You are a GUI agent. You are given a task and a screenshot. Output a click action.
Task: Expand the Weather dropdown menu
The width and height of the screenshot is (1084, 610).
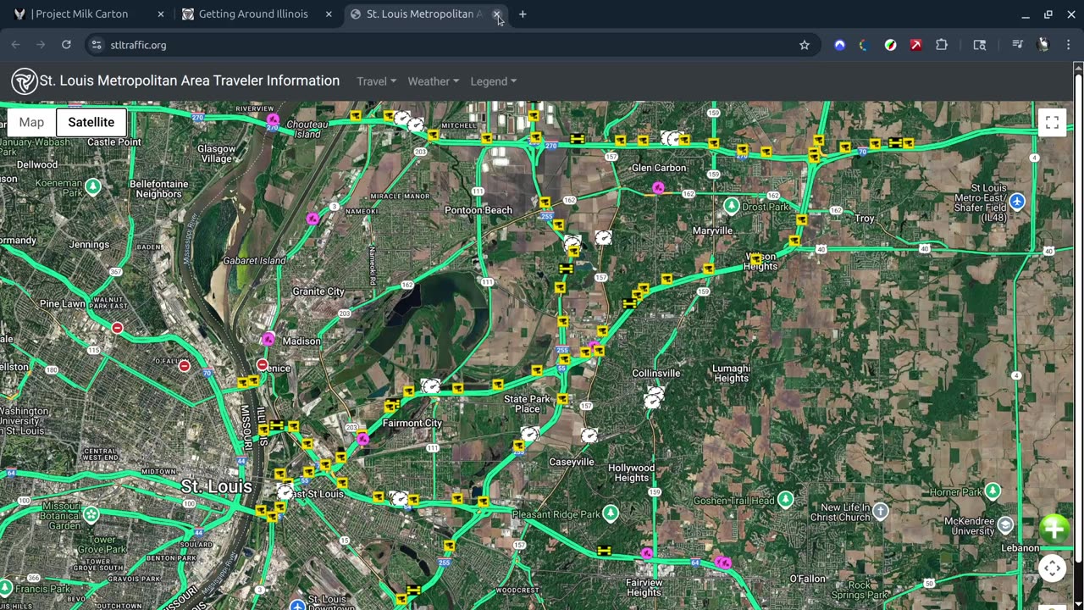(x=434, y=81)
